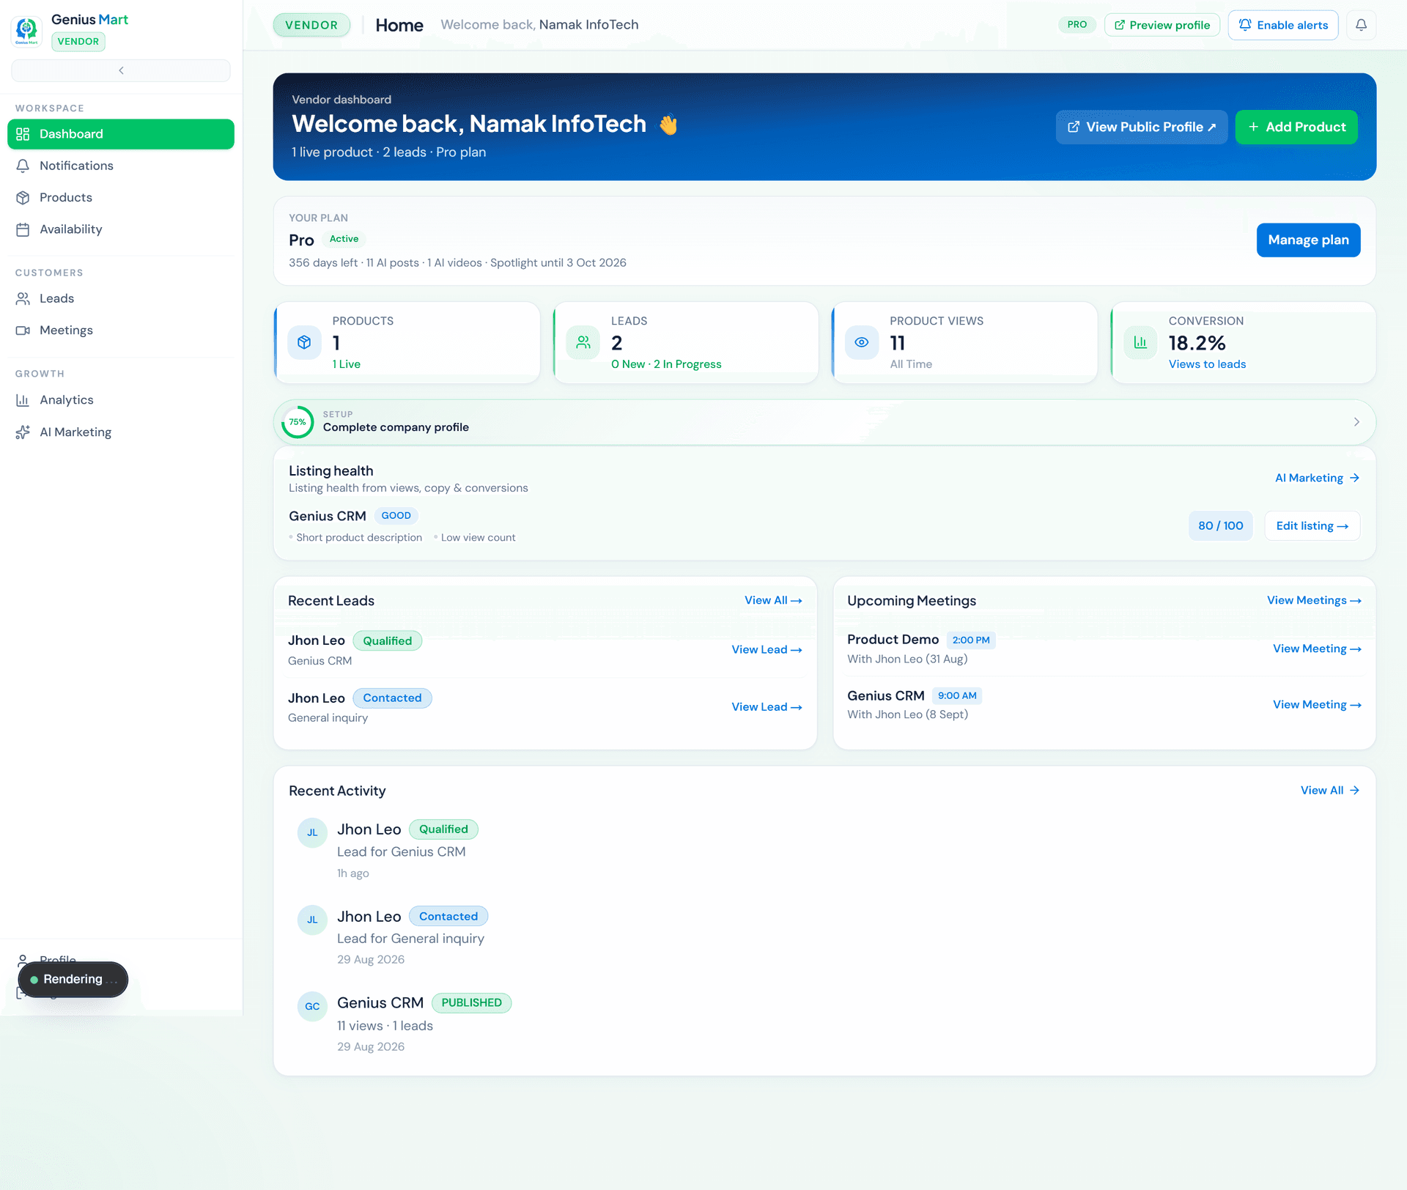Image resolution: width=1407 pixels, height=1190 pixels.
Task: Click the Active plan status badge
Action: (344, 239)
